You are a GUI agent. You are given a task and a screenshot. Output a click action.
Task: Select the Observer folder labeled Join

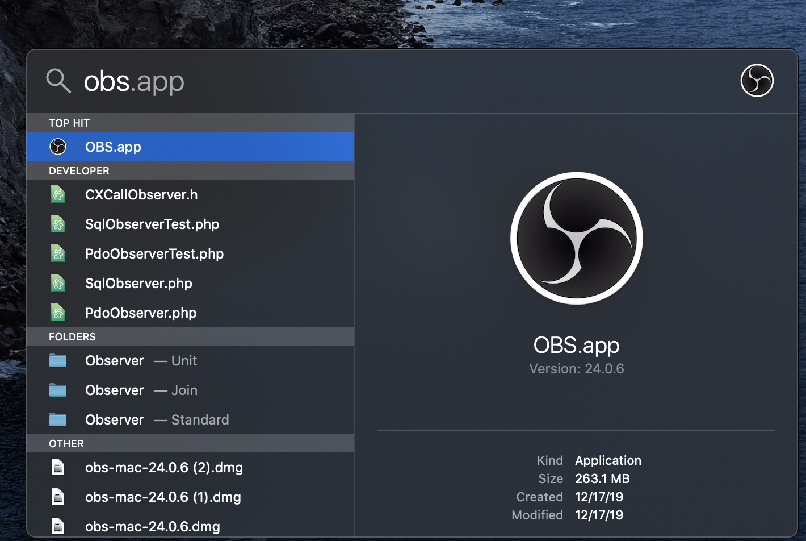click(190, 390)
